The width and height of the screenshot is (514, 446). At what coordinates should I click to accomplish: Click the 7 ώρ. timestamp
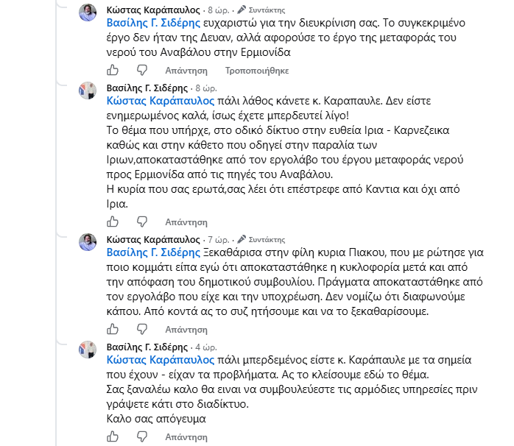[218, 239]
